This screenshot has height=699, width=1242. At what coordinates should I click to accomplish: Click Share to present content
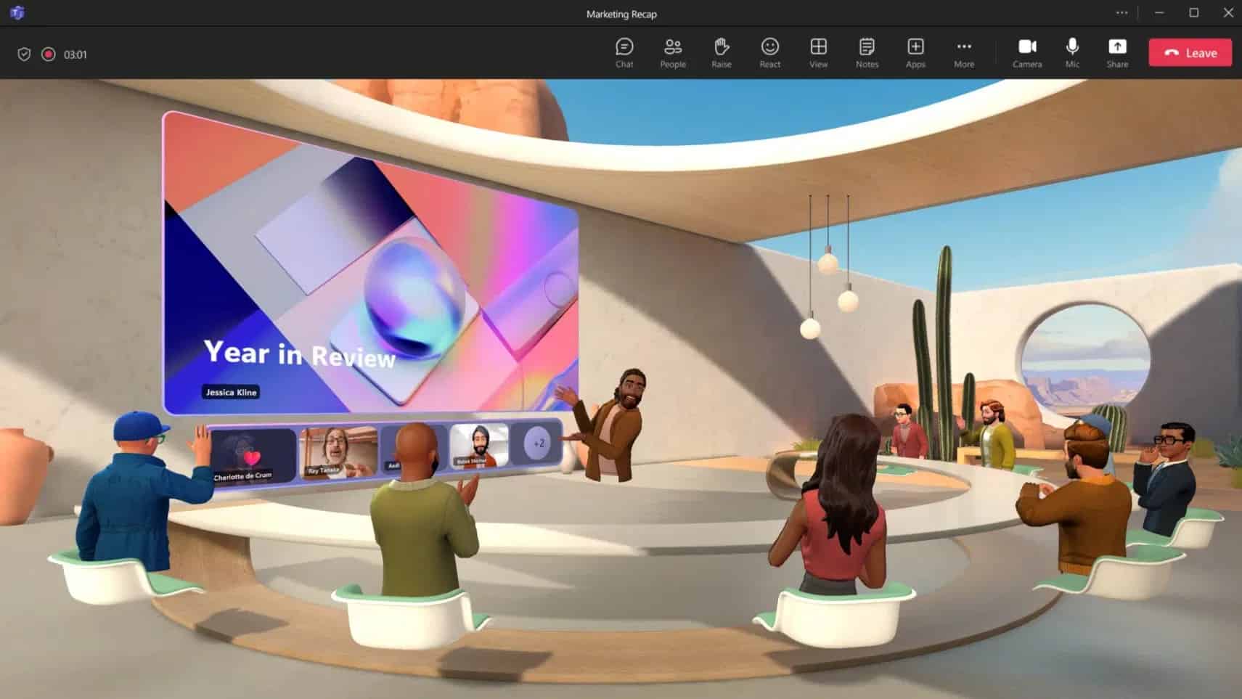(x=1117, y=52)
